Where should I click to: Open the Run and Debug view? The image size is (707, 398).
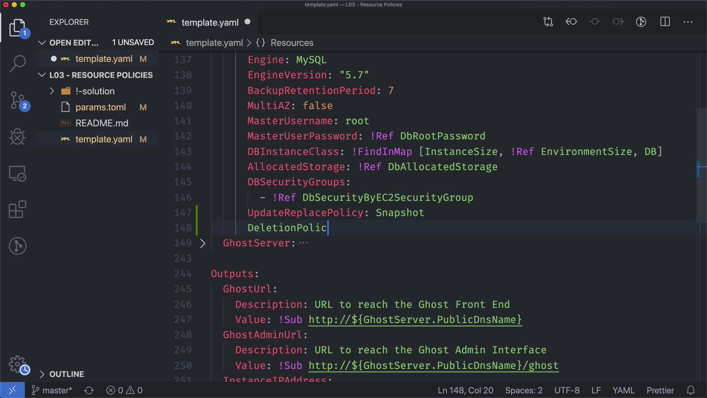point(17,137)
